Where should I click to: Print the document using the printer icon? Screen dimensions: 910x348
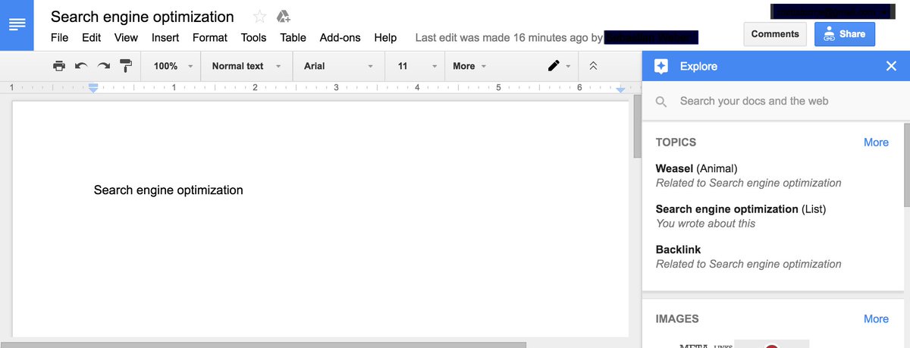[59, 66]
